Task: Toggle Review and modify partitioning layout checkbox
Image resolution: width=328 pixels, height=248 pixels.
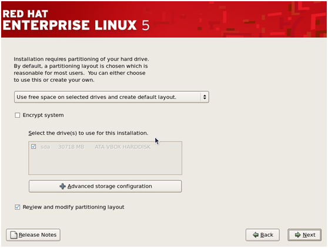Action: click(x=18, y=207)
